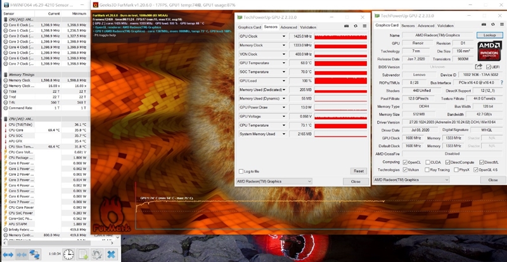
Task: Toggle DirectML checkbox
Action: point(482,162)
